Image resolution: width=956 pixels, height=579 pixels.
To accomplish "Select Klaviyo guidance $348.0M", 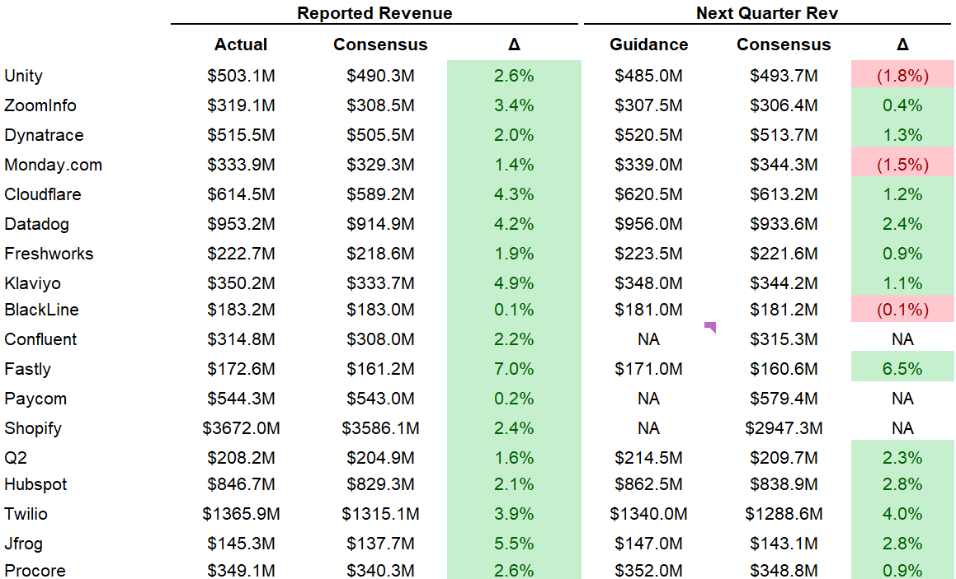I will pyautogui.click(x=648, y=283).
